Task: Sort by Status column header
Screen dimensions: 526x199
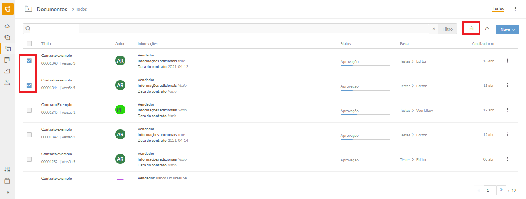Action: tap(346, 44)
